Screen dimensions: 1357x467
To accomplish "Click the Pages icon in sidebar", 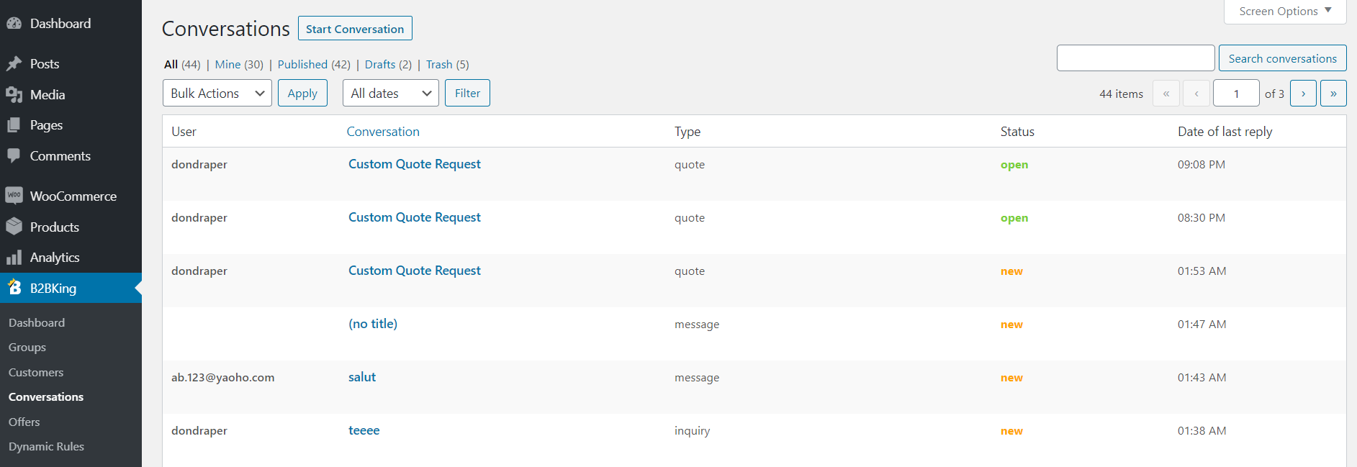I will 14,125.
